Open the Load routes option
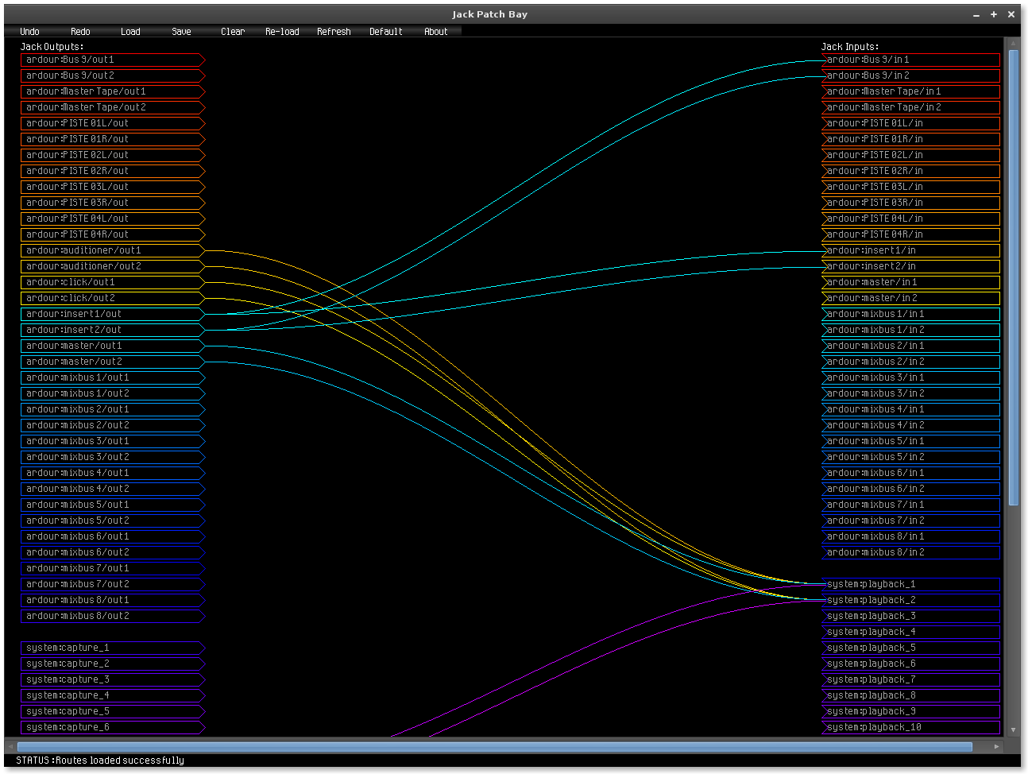 (130, 32)
